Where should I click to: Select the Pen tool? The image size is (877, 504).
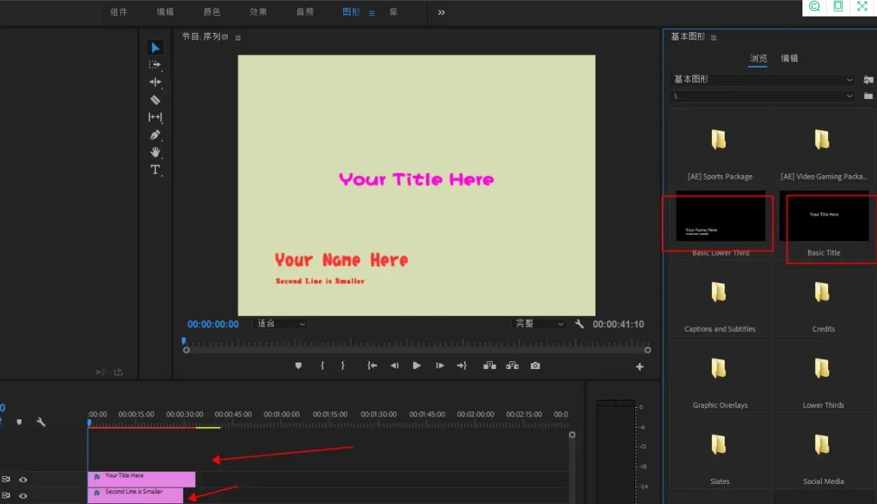point(155,135)
